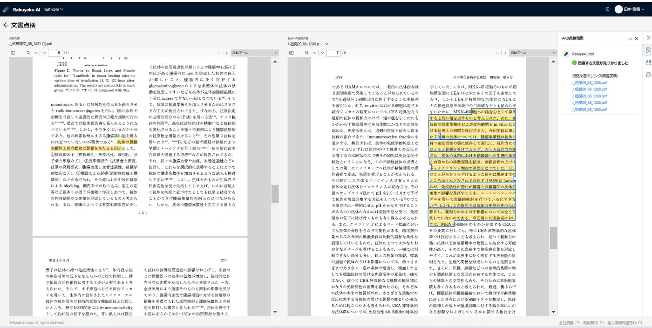Click the Rakuyaku bot pen avatar

tap(566, 54)
